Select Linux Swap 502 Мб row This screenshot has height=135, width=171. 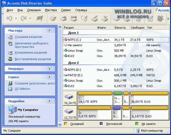(x=116, y=51)
